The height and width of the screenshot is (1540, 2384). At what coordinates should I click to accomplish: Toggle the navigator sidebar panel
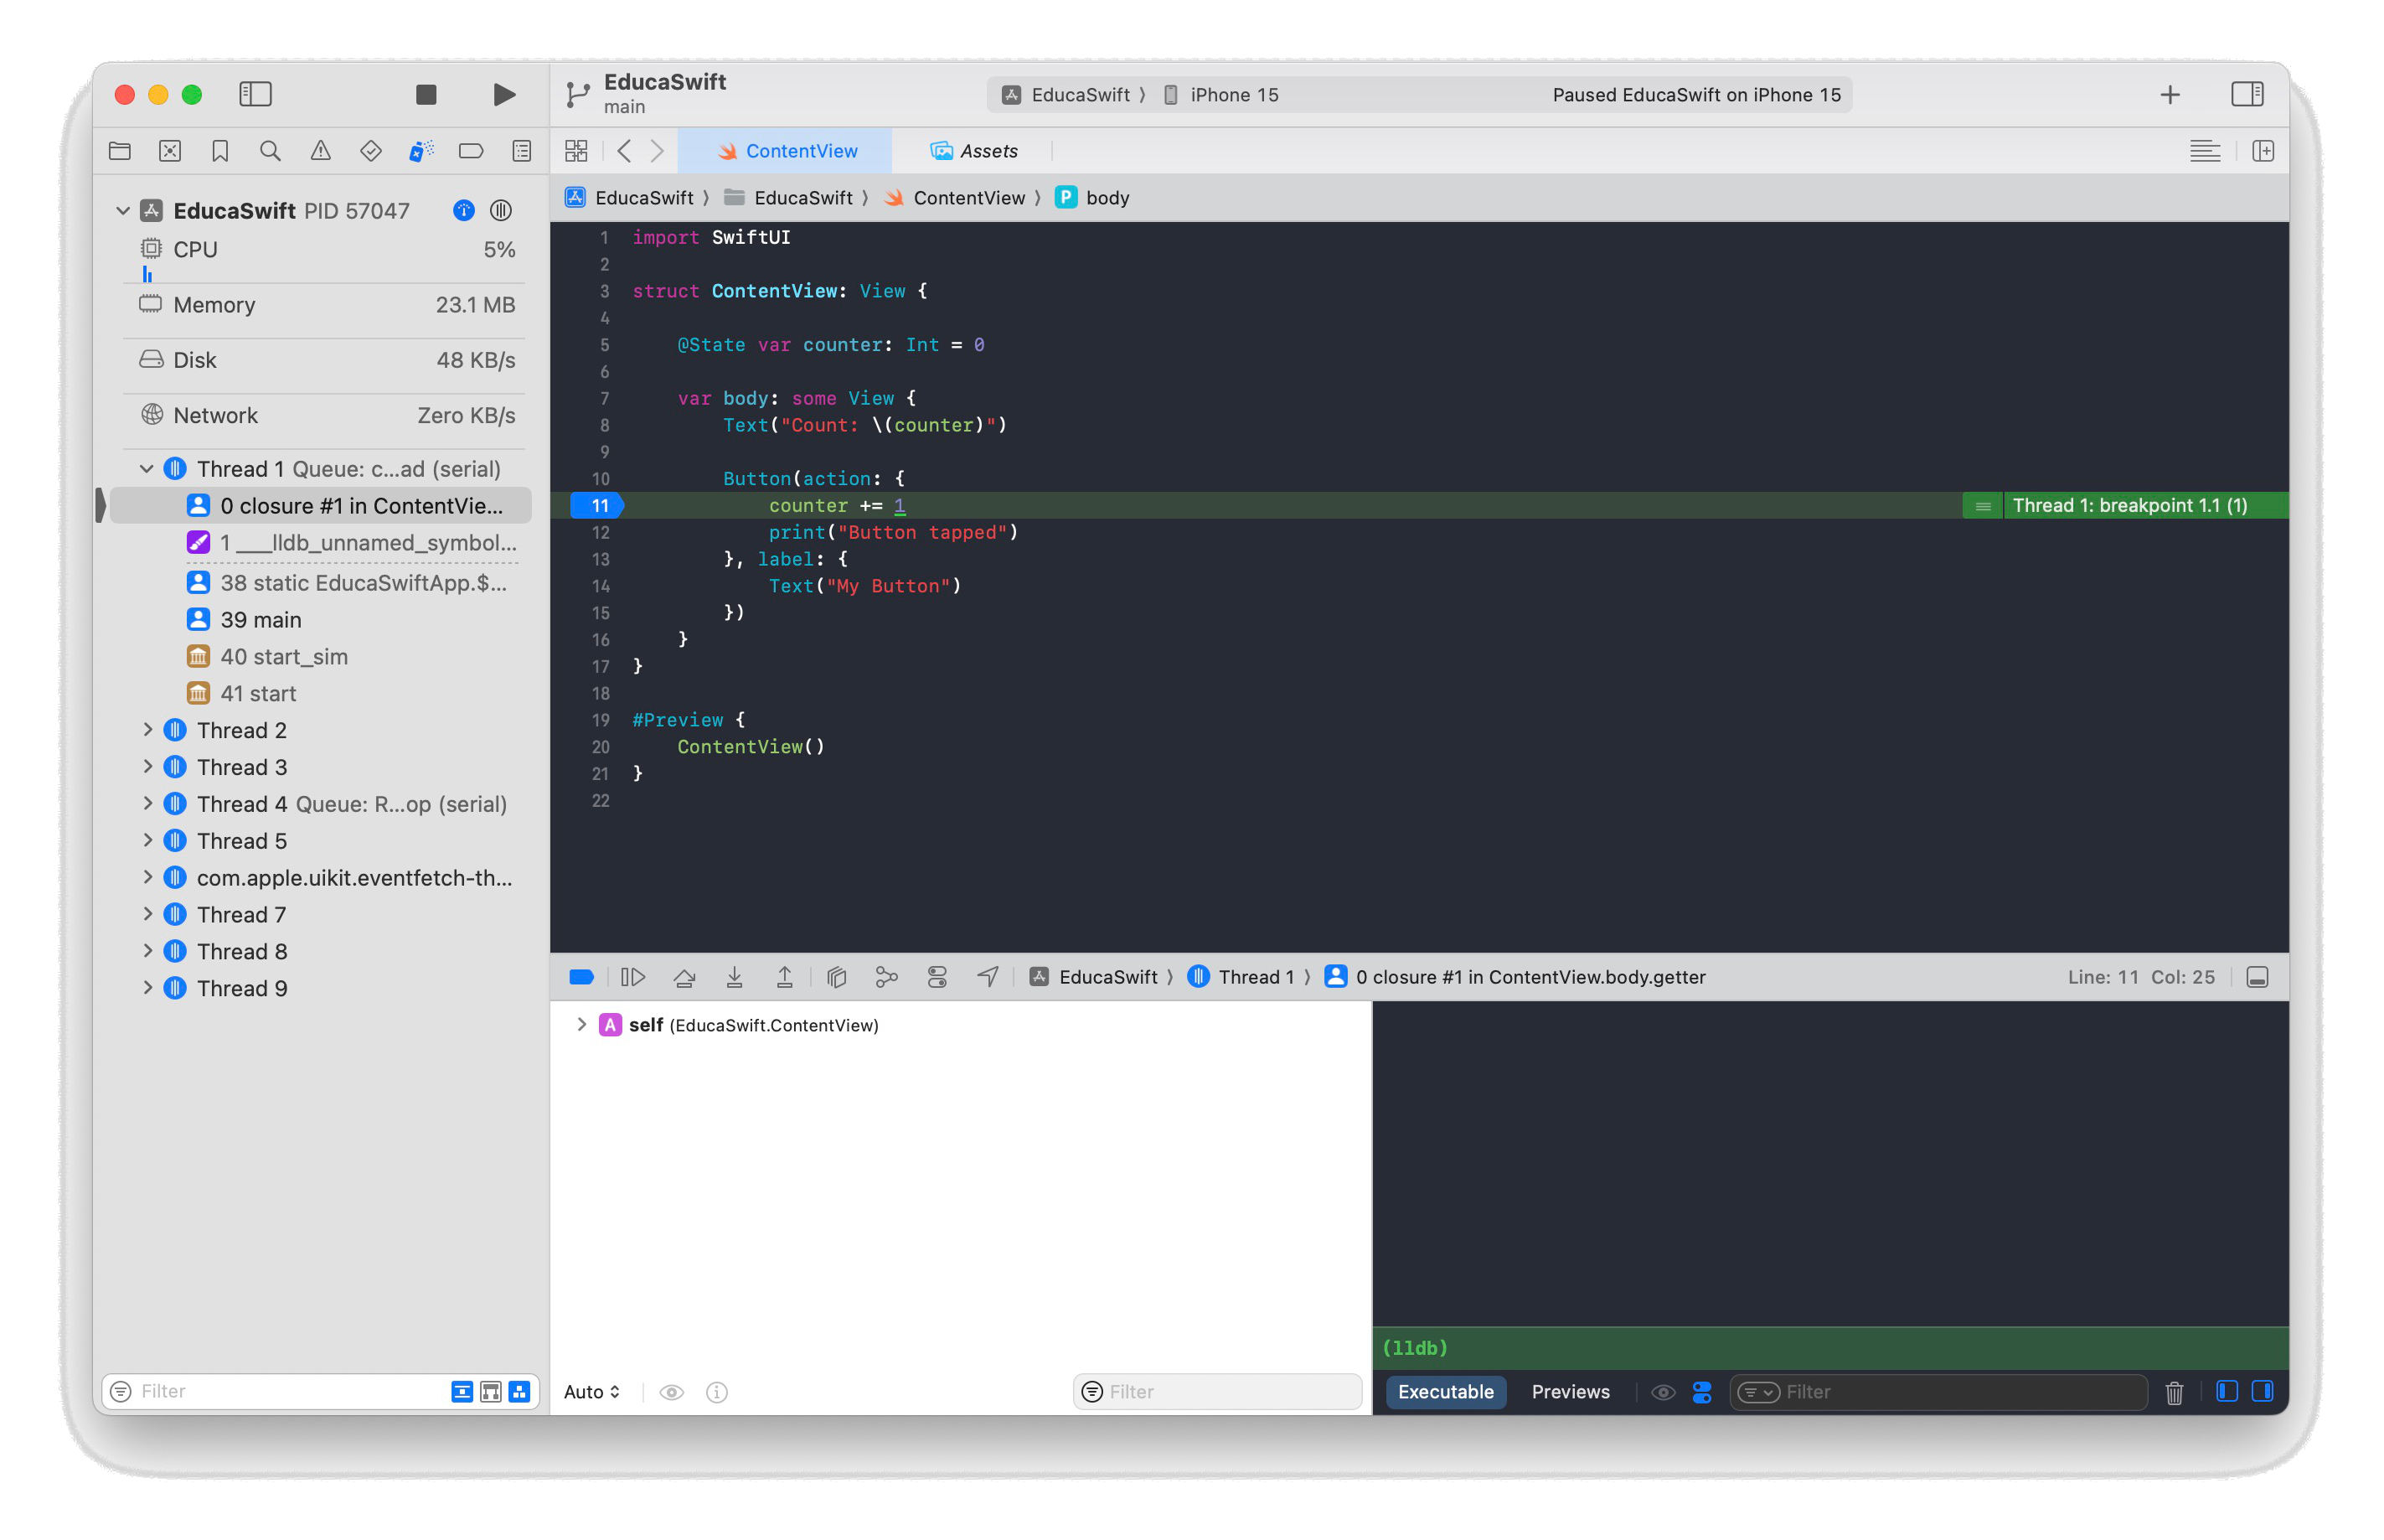(255, 94)
